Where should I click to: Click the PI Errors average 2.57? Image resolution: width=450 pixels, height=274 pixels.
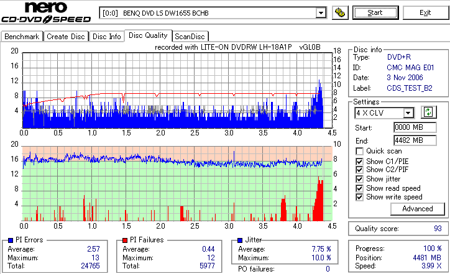(x=94, y=249)
